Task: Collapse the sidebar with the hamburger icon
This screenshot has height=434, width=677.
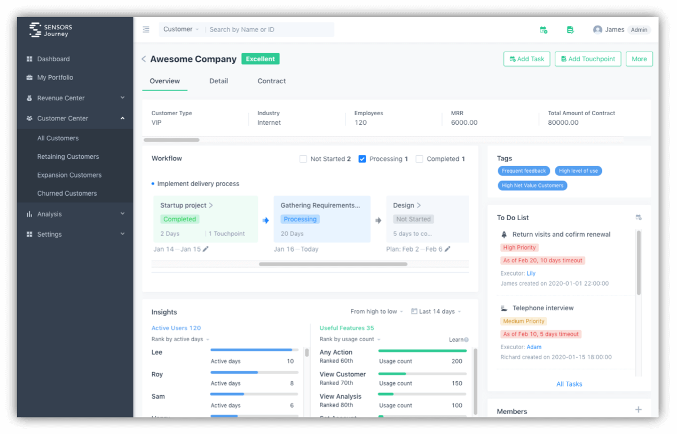Action: [146, 30]
